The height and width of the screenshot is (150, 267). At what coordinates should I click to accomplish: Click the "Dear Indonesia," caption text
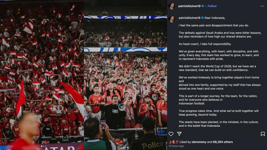[214, 18]
